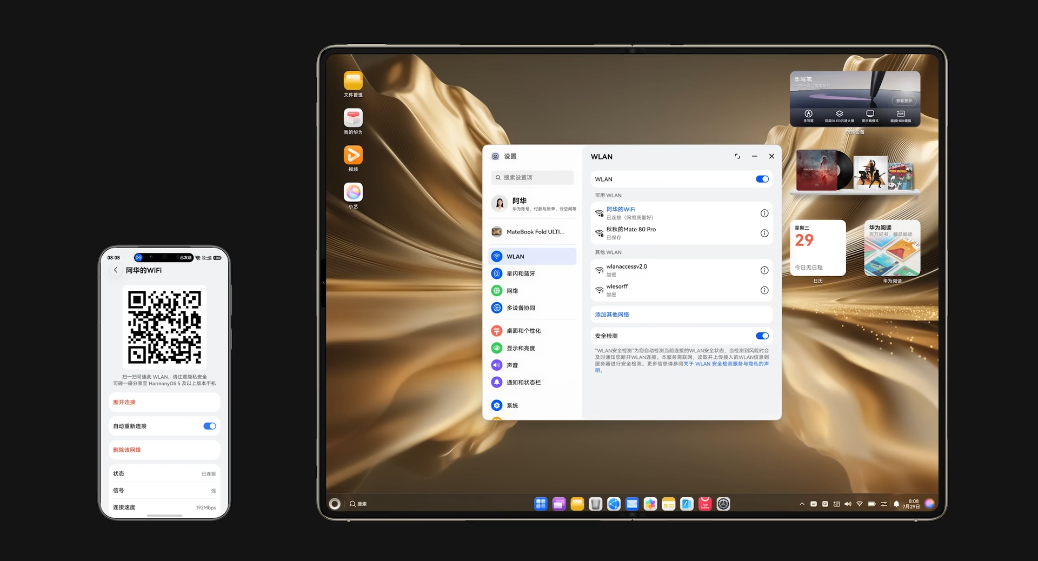Screen dimensions: 1038x561
Task: Open the colorful assistant orb in taskbar
Action: [930, 504]
